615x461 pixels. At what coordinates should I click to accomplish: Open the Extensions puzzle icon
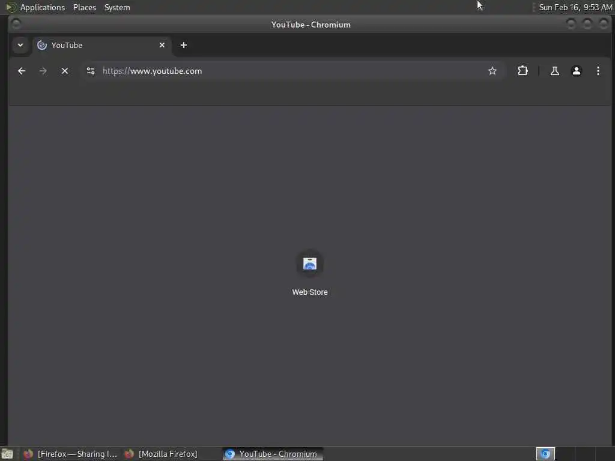tap(523, 71)
